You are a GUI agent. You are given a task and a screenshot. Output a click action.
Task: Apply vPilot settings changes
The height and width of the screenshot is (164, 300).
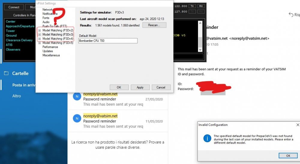140,87
